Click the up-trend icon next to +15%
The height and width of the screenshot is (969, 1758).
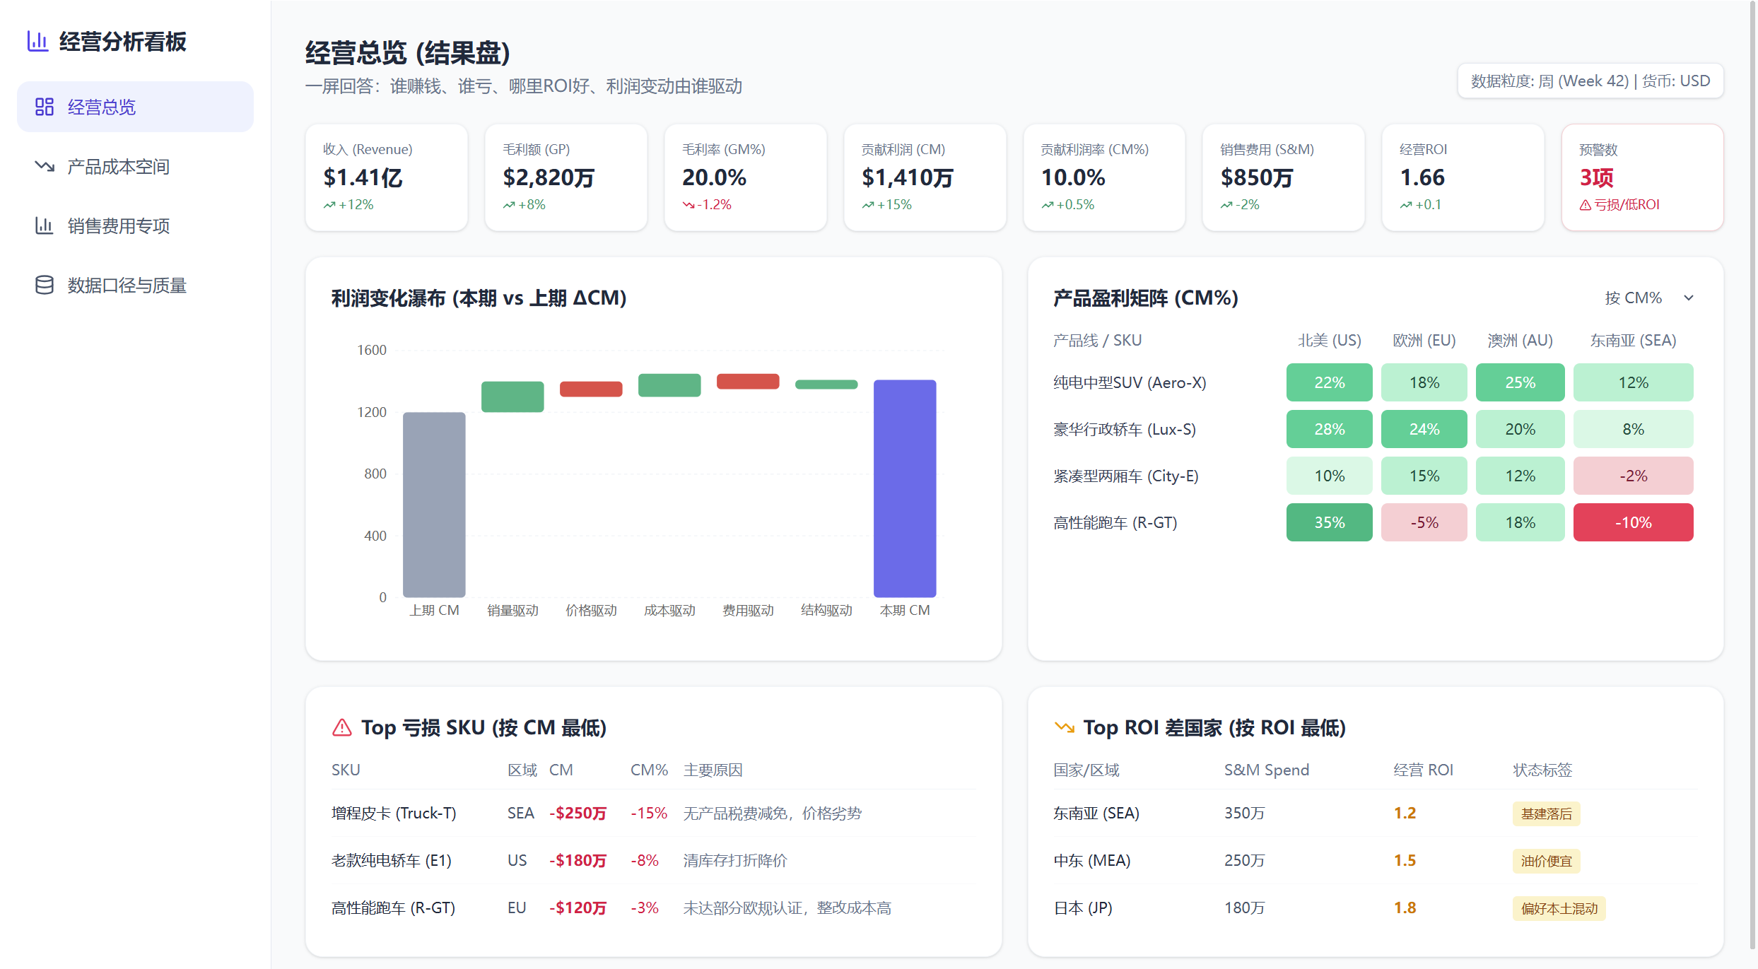(x=867, y=205)
